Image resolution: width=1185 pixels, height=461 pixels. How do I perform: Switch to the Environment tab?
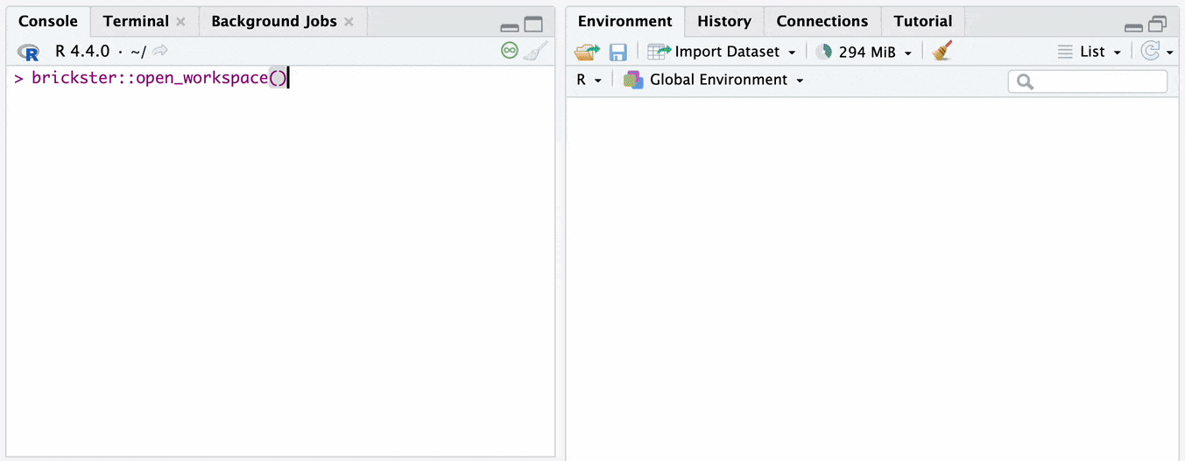pyautogui.click(x=625, y=21)
